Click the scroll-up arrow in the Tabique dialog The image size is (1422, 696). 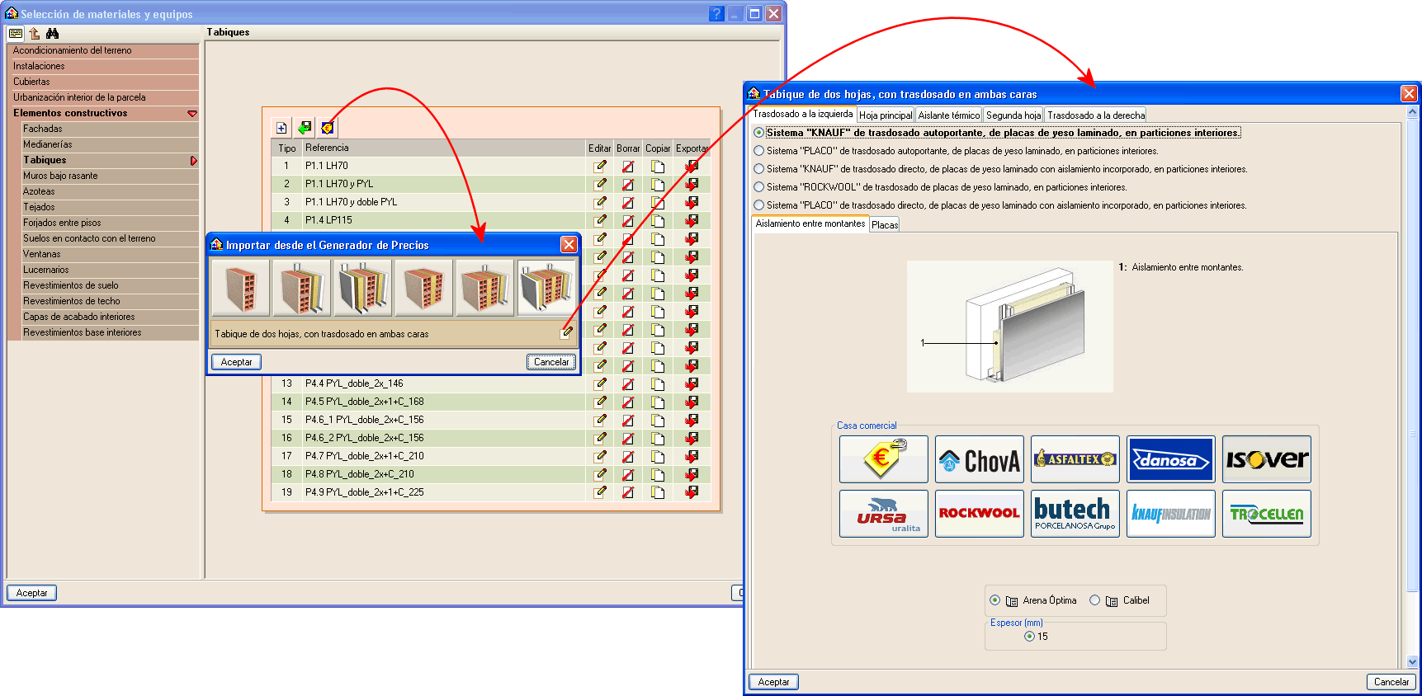1412,112
